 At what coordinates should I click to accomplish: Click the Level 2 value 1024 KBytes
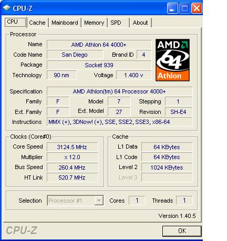[x=167, y=167]
